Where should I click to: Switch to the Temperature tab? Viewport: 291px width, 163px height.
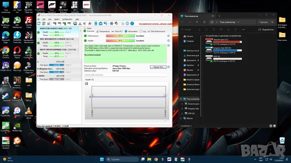point(103,31)
